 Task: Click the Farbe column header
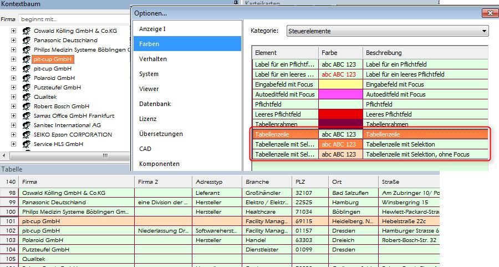(x=340, y=53)
